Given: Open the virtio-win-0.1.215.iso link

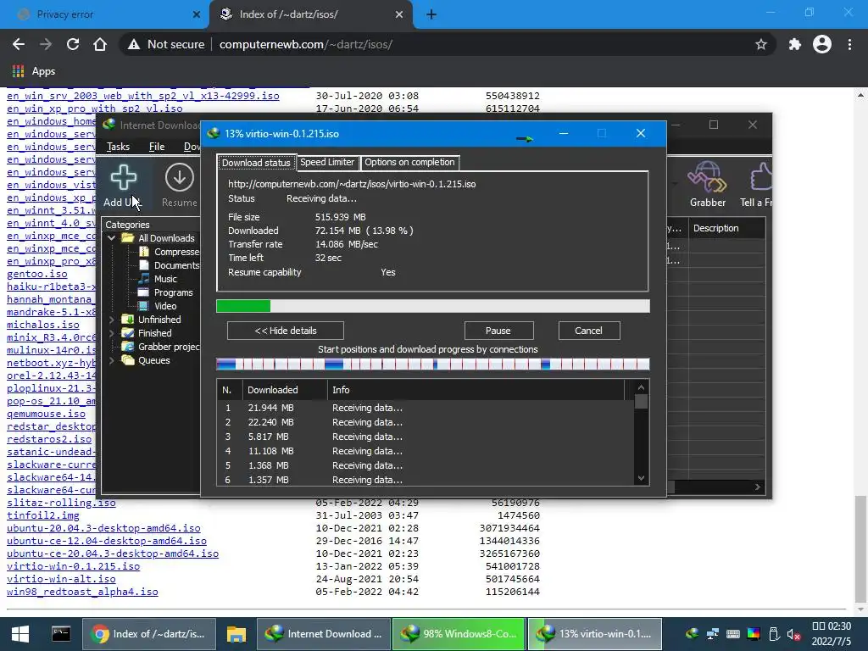Looking at the screenshot, I should click(73, 566).
